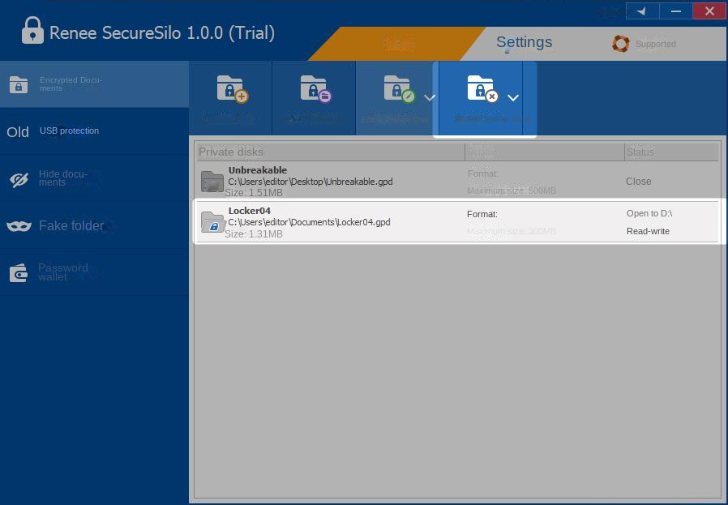Select the Hide documents crossed-eye icon
Screen dimensions: 728x505
[19, 179]
